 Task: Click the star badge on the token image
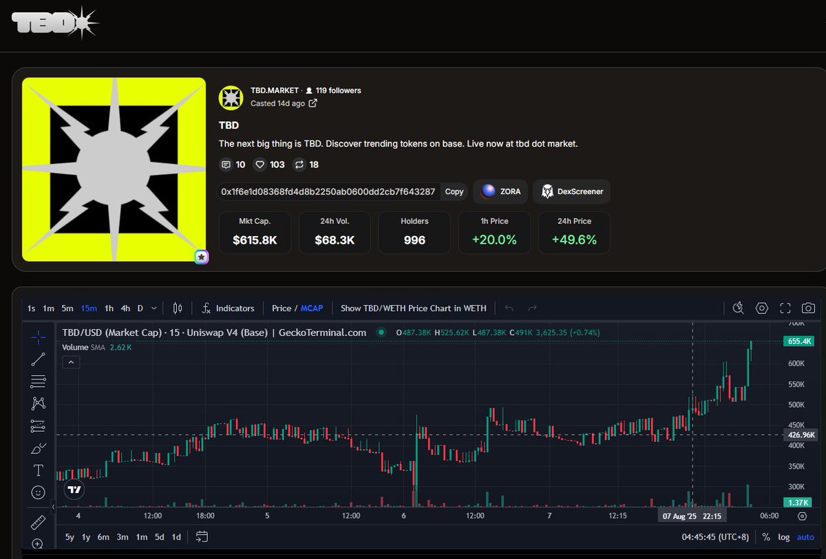coord(201,257)
